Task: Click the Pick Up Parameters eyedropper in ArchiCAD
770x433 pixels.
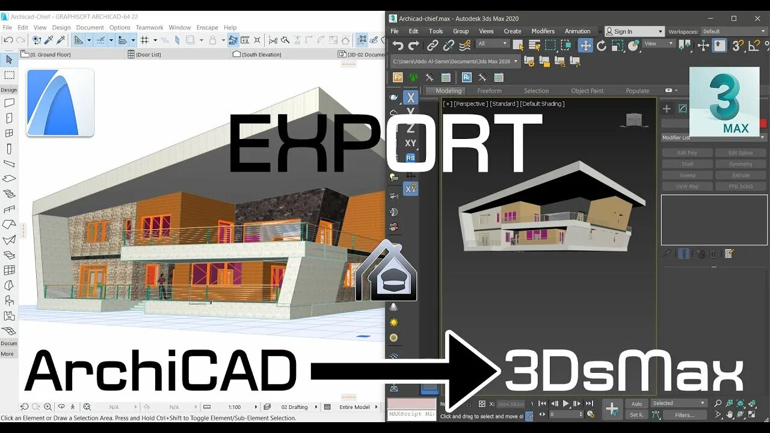Action: click(49, 40)
